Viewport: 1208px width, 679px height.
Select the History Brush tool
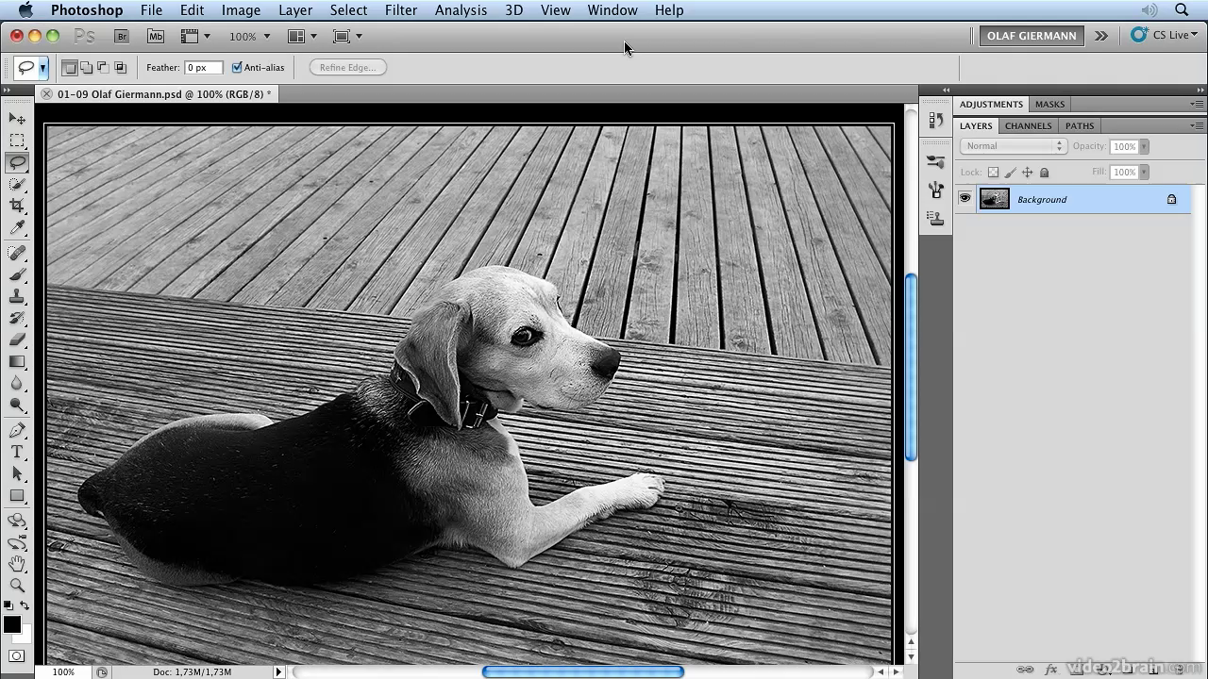(x=17, y=318)
